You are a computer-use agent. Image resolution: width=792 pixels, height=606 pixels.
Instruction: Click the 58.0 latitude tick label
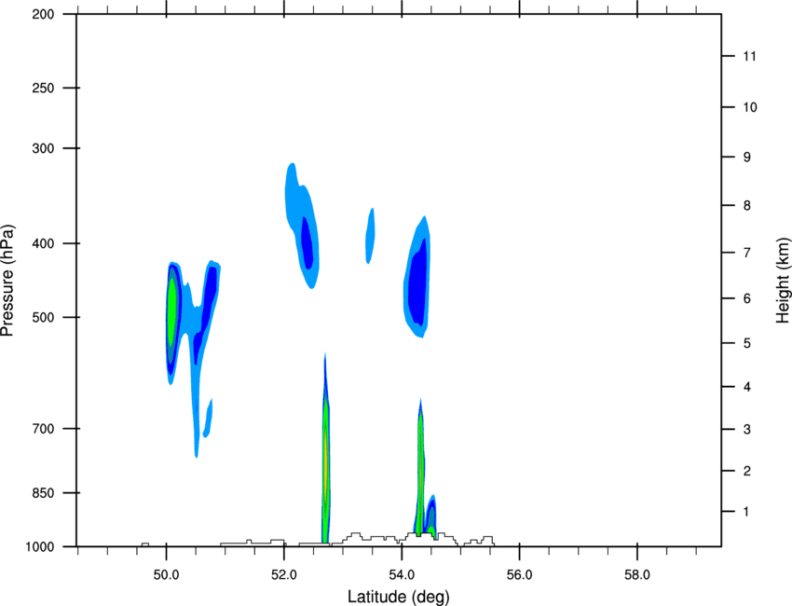pyautogui.click(x=637, y=575)
